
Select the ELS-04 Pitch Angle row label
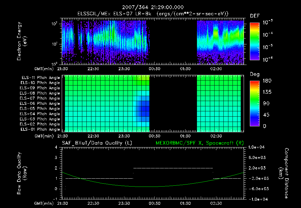click(40, 114)
